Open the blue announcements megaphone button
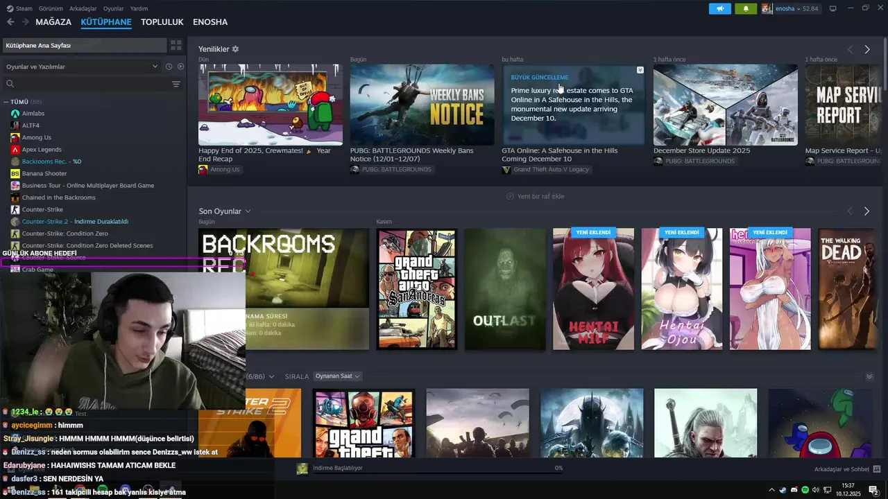Viewport: 888px width, 499px height. pyautogui.click(x=720, y=8)
